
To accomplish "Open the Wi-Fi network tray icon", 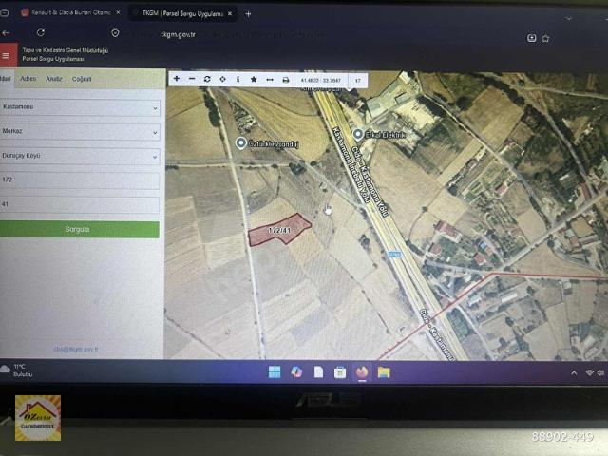I will 590,372.
